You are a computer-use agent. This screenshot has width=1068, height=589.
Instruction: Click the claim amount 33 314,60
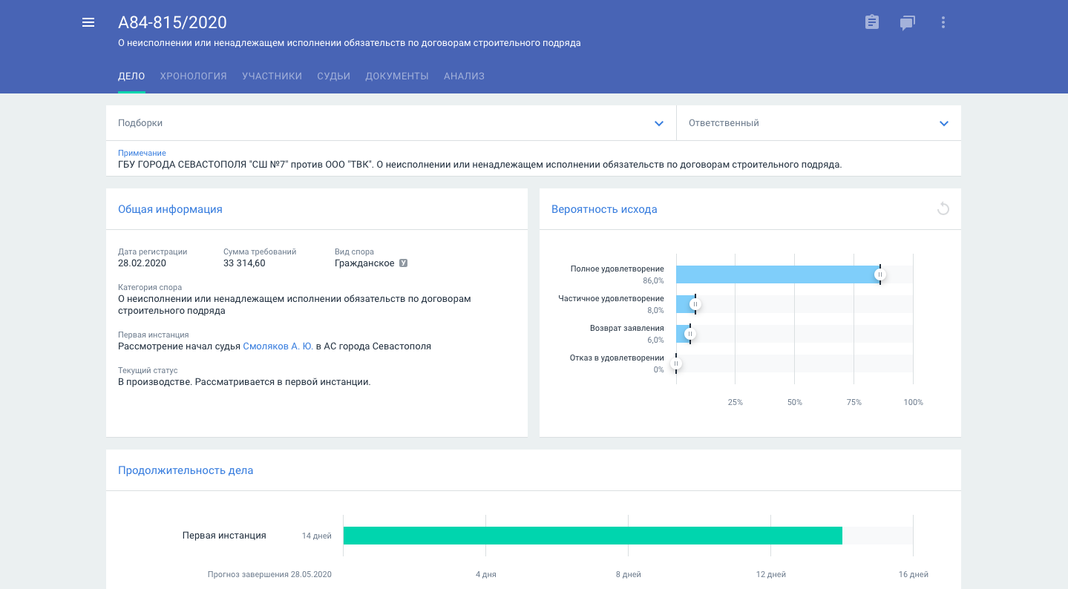click(244, 263)
